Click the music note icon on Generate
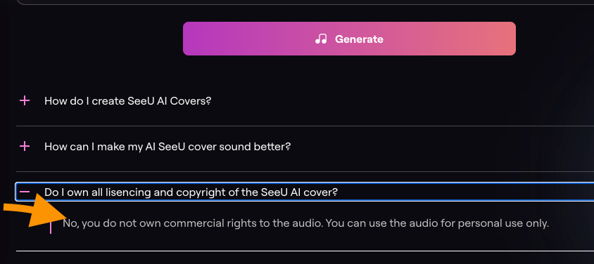594x264 pixels. pos(321,39)
